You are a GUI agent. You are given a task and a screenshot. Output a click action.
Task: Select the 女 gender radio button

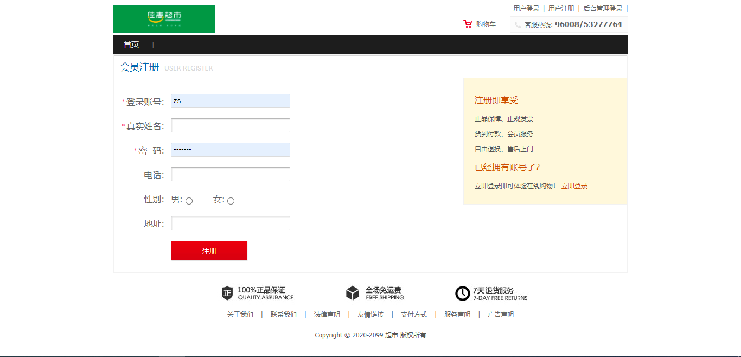coord(231,201)
